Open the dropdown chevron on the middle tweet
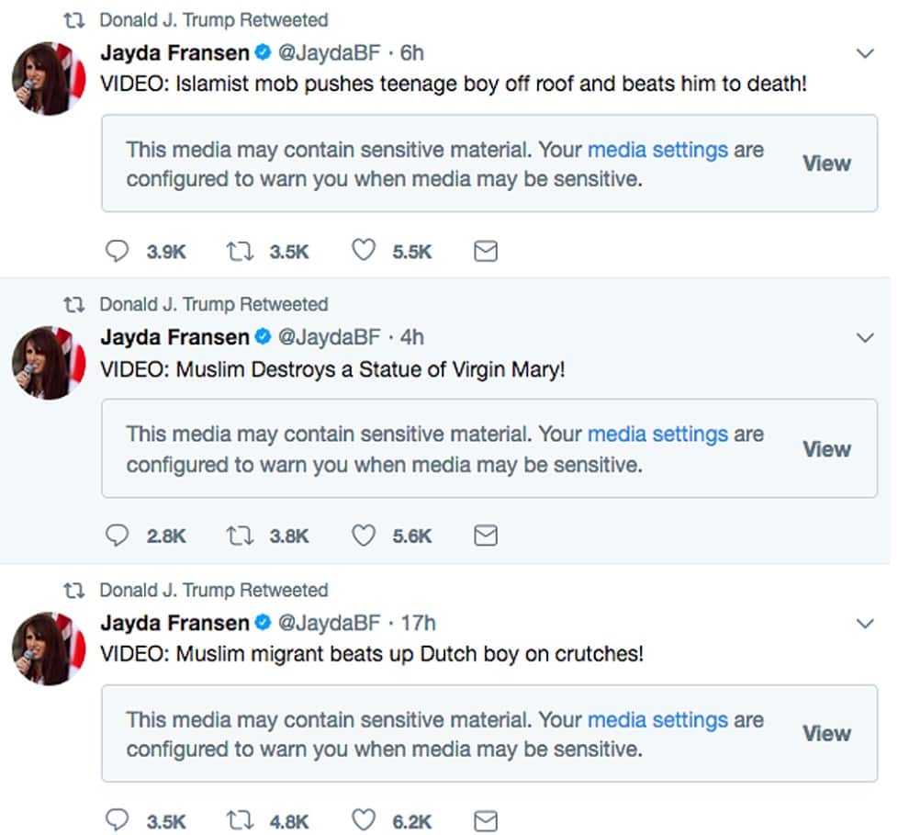 [x=861, y=337]
